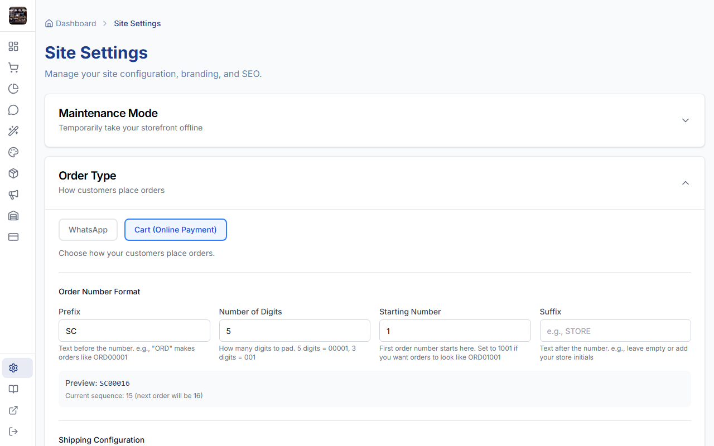This screenshot has width=714, height=446.
Task: Open the megaphone marketing icon
Action: tap(13, 195)
